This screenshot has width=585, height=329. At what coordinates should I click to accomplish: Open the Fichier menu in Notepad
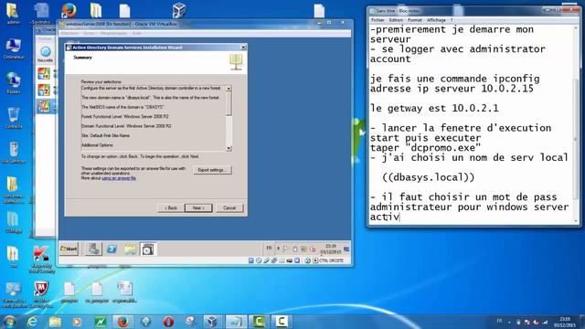378,20
